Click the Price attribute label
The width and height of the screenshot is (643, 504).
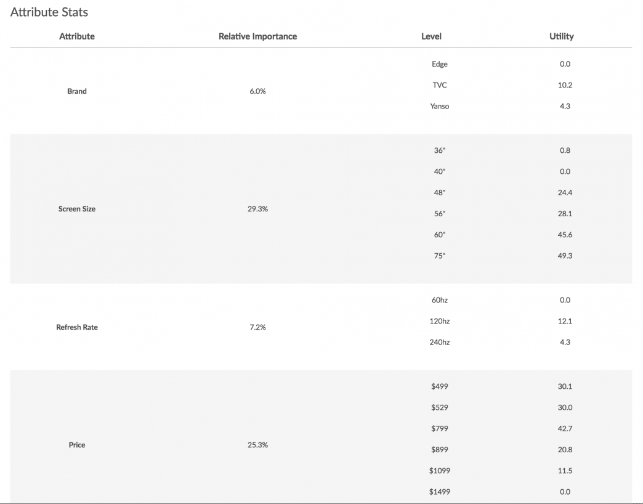click(x=77, y=445)
